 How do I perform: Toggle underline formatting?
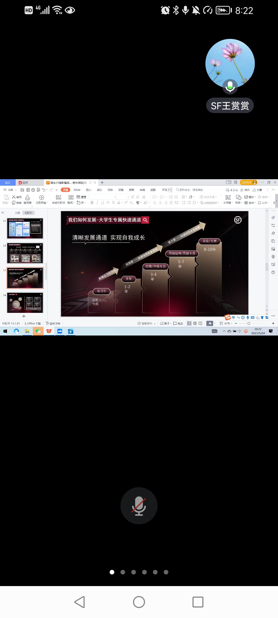(102, 203)
